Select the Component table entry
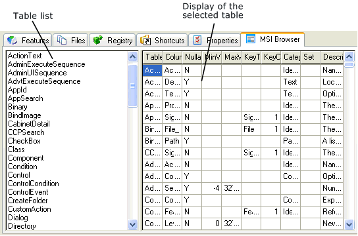This screenshot has height=236, width=358. [x=26, y=158]
